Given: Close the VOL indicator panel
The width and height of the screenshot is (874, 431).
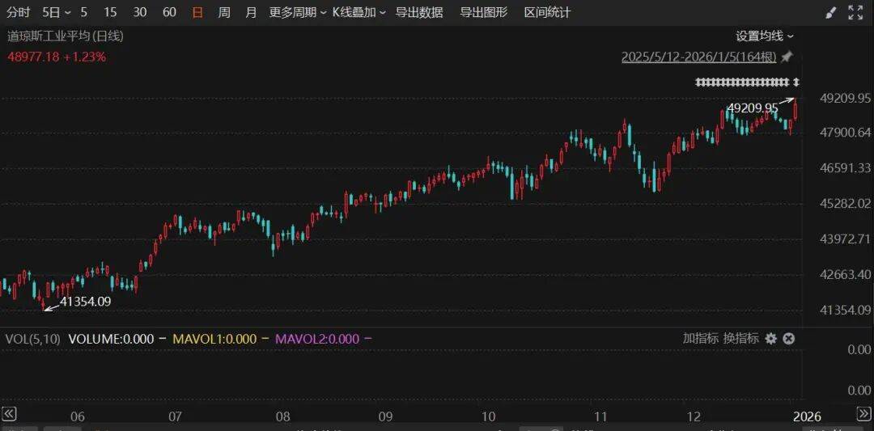Looking at the screenshot, I should coord(789,339).
